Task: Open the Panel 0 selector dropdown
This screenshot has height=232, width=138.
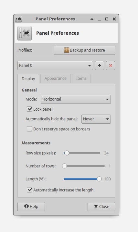Action: click(55, 66)
